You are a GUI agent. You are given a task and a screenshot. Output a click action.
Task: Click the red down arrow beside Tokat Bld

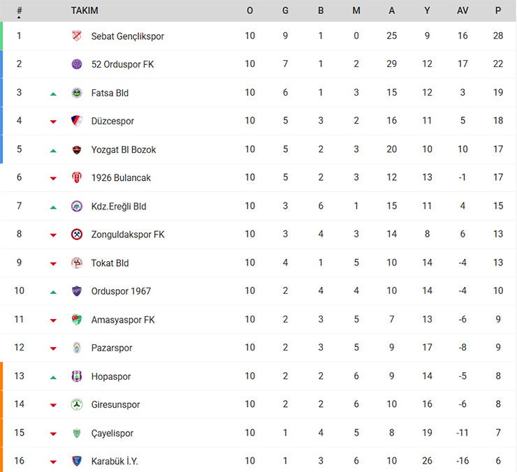(53, 263)
